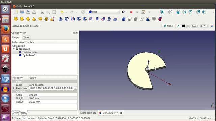Fit all content in view

(162, 12)
